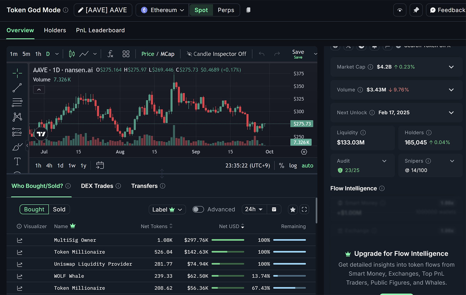466x295 pixels.
Task: Click the info icon beside Token God Mode
Action: (66, 10)
